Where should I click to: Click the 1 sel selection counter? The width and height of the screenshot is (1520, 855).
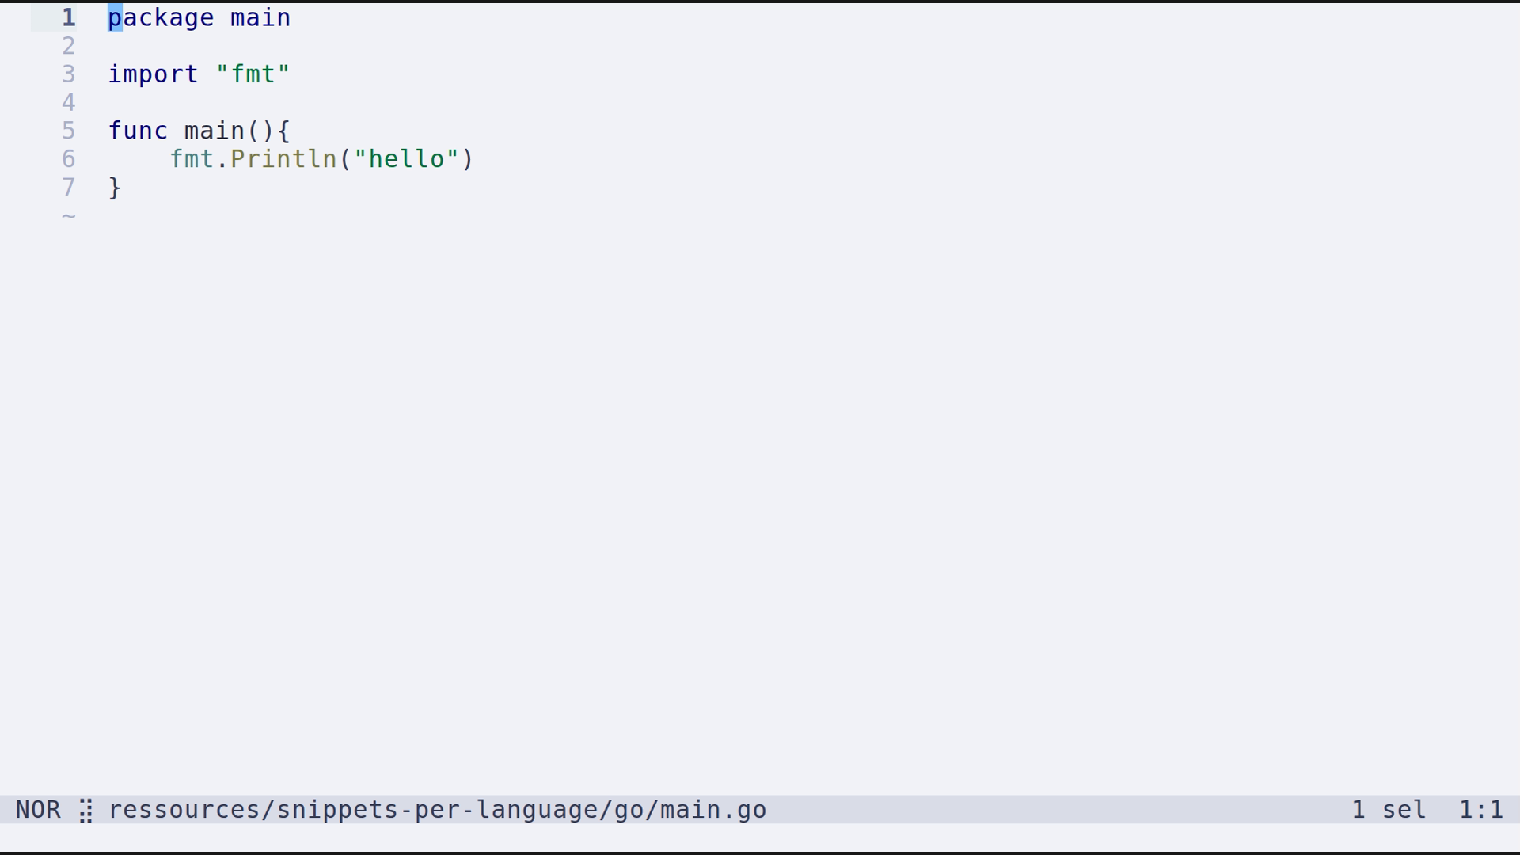coord(1389,810)
